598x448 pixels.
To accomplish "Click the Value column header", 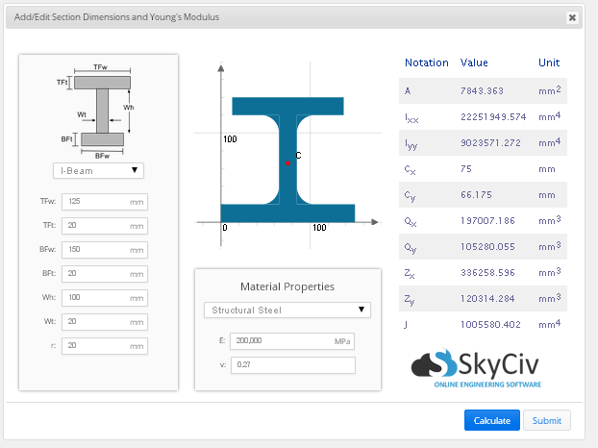I will [x=474, y=62].
